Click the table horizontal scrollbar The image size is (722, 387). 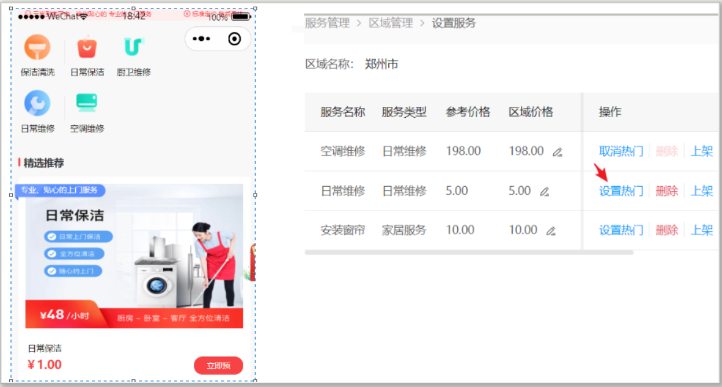click(469, 252)
